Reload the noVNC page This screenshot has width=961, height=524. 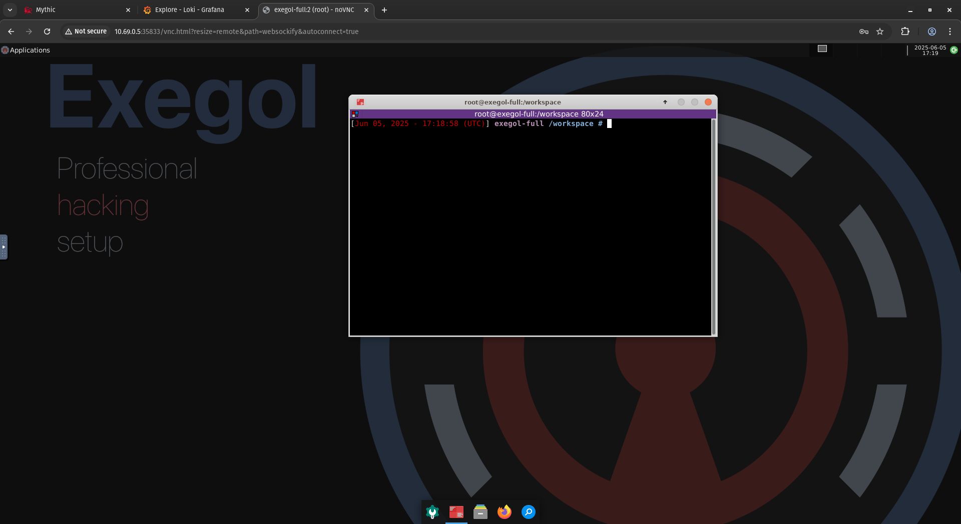[x=47, y=31]
